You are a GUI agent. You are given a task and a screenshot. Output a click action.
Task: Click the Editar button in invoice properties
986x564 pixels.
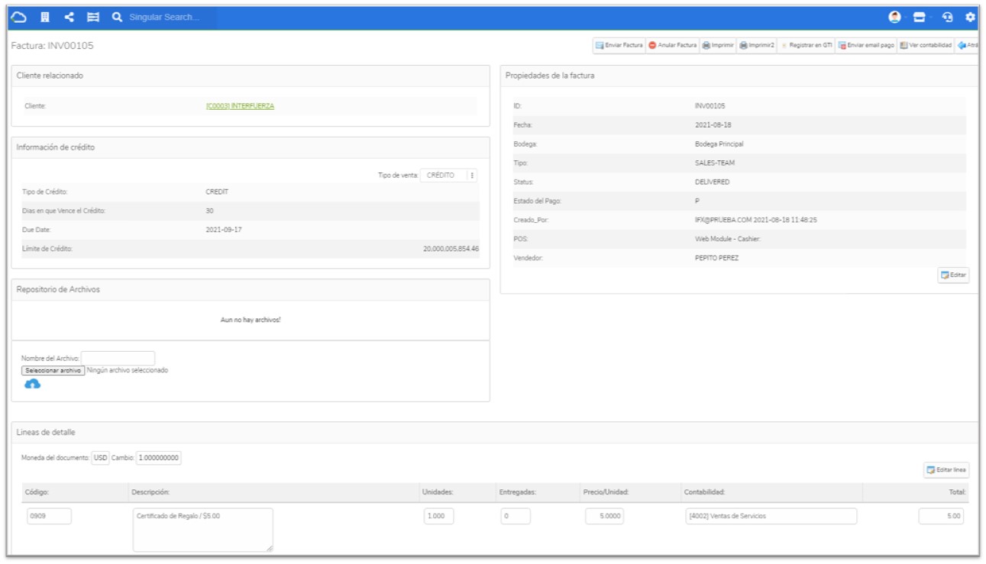[953, 275]
